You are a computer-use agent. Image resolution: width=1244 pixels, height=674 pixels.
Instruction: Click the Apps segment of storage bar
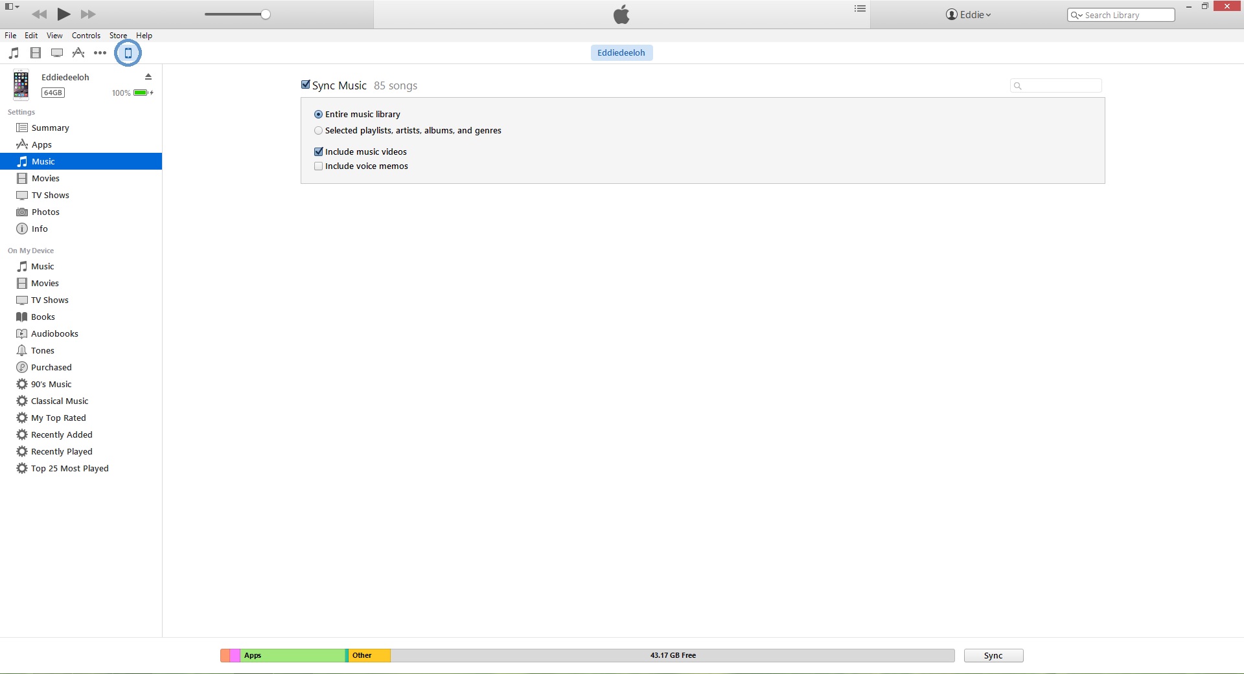pyautogui.click(x=293, y=655)
